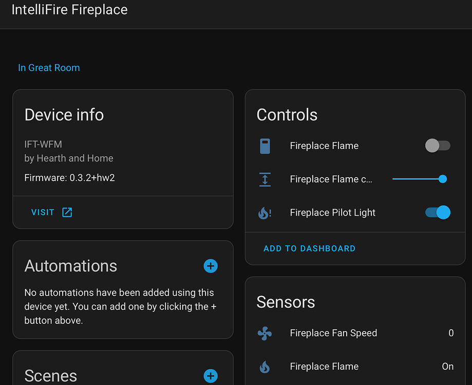Disable the Fireplace Pilot Light toggle
The width and height of the screenshot is (472, 385).
point(437,213)
